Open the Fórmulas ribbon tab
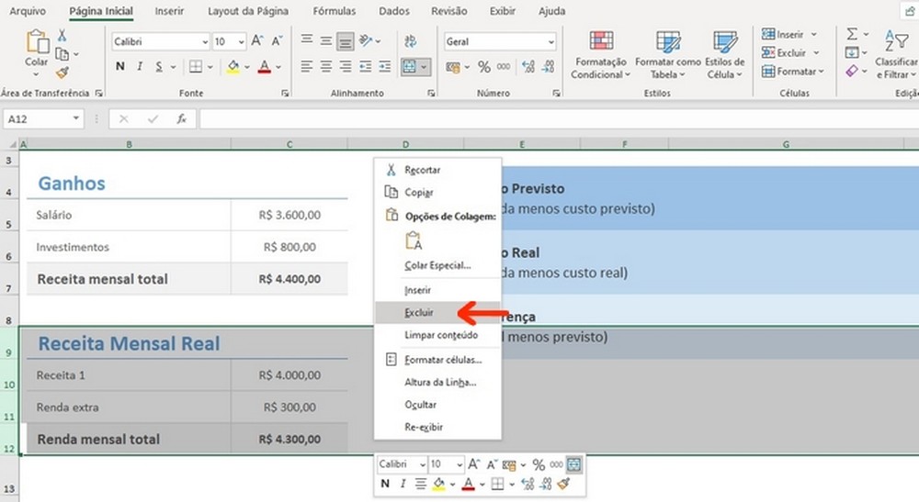Screen dimensions: 919x502 point(335,11)
